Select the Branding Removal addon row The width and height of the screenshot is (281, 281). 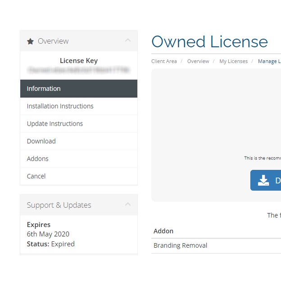(x=180, y=246)
